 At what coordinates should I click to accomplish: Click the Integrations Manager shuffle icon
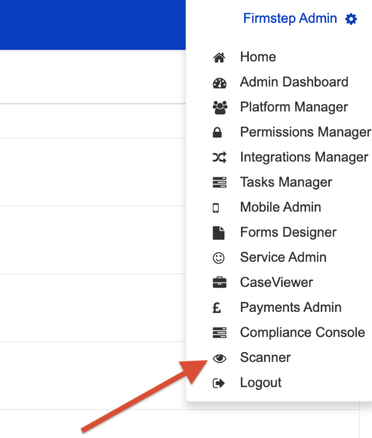(219, 158)
